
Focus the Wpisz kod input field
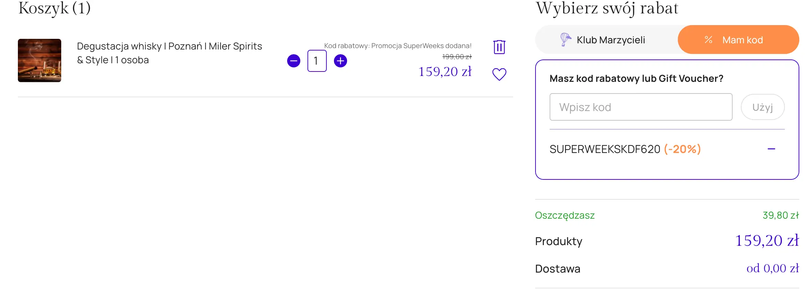tap(640, 107)
